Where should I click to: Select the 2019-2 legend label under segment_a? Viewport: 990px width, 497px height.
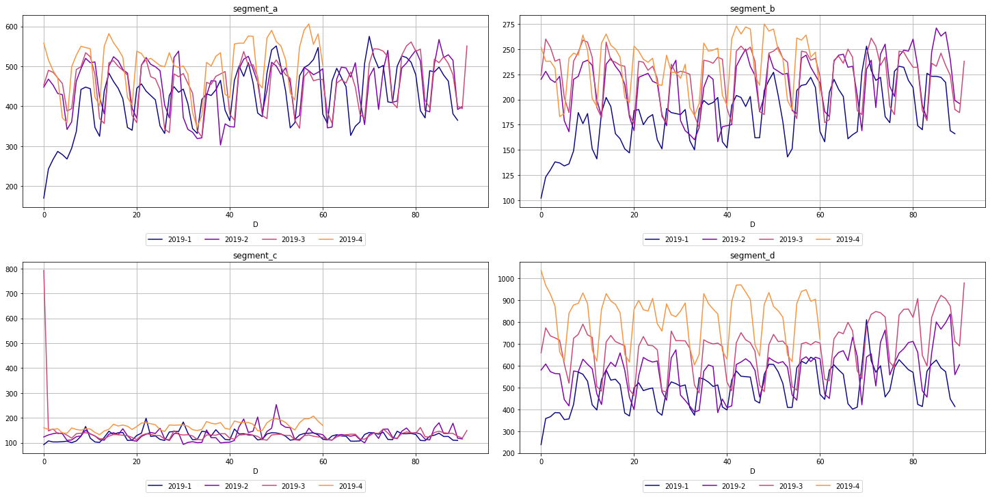coord(237,239)
